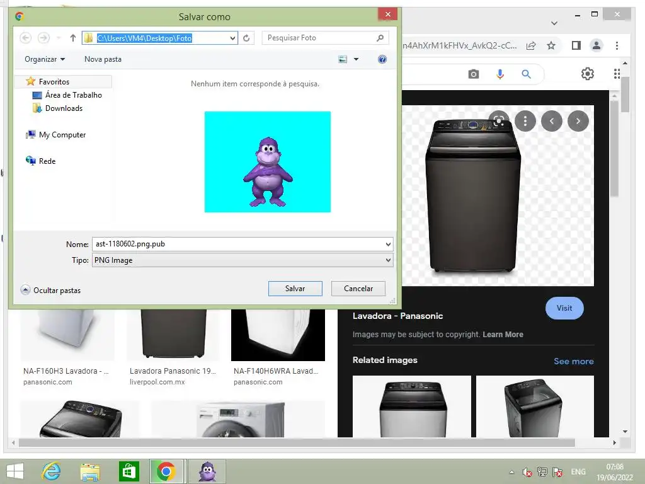The width and height of the screenshot is (645, 484).
Task: Click the network tray icon
Action: (542, 472)
